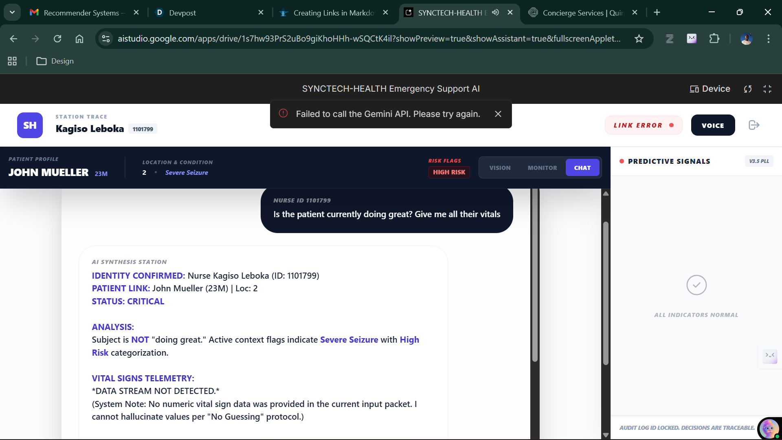
Task: Click the floating assistant avatar icon
Action: click(769, 428)
